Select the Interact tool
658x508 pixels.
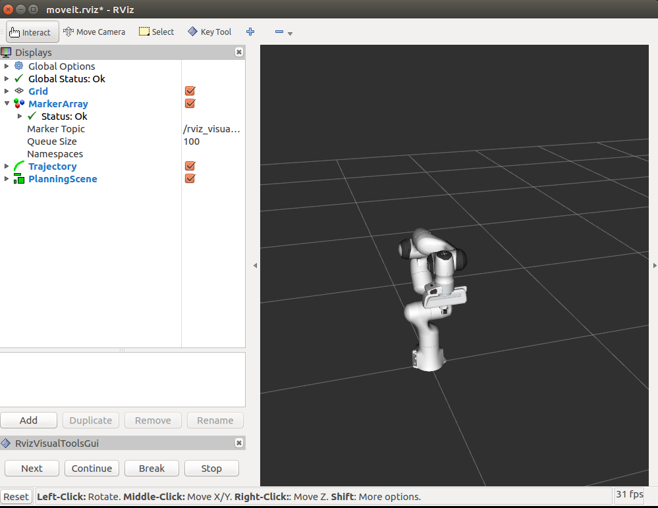[32, 31]
